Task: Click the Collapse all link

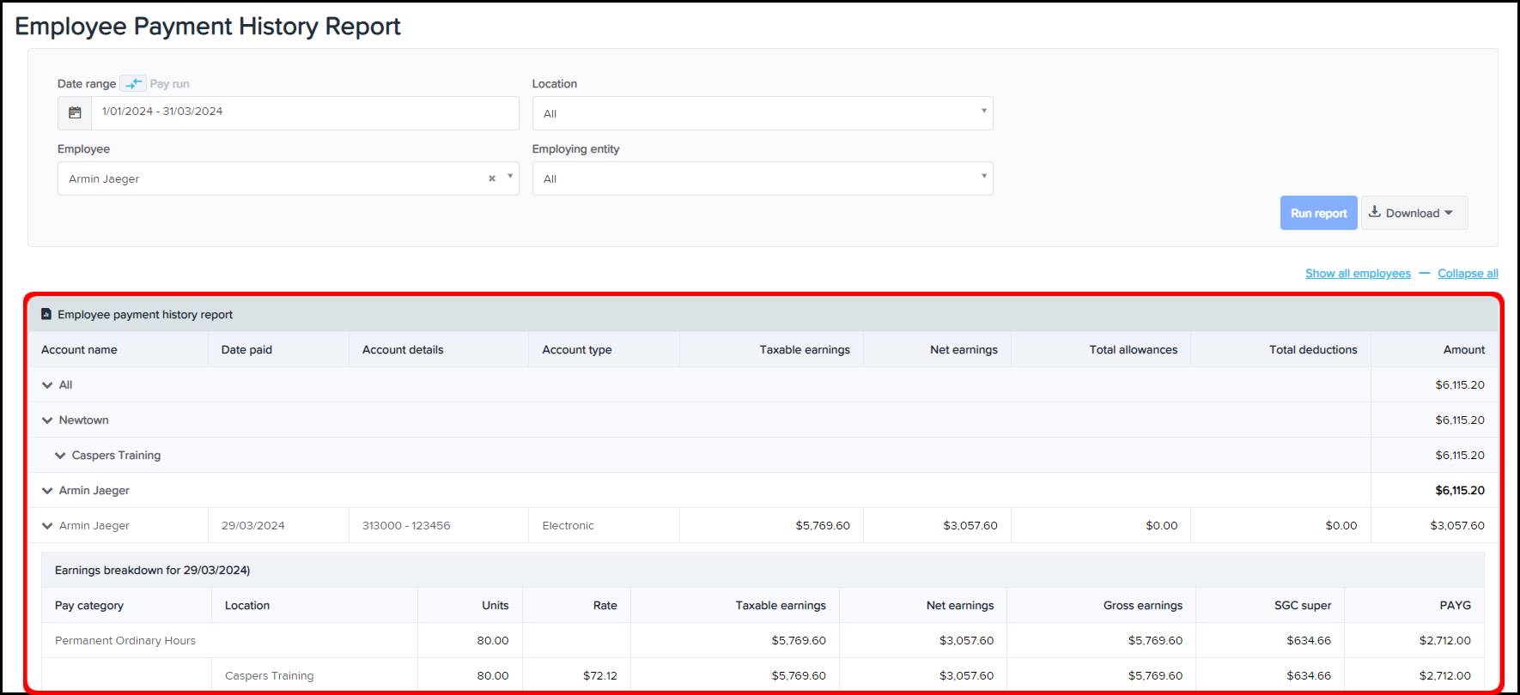Action: [1468, 274]
